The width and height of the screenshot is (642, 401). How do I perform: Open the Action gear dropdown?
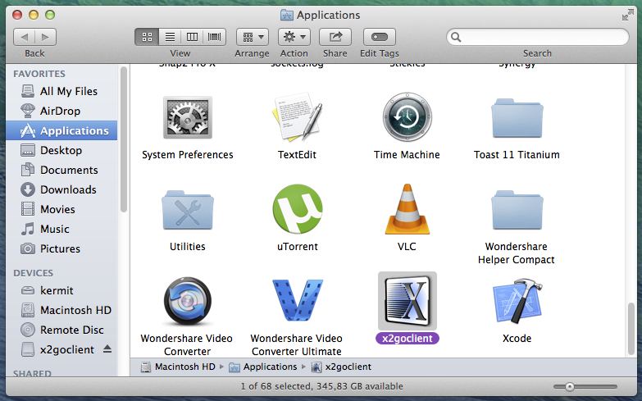tap(294, 37)
